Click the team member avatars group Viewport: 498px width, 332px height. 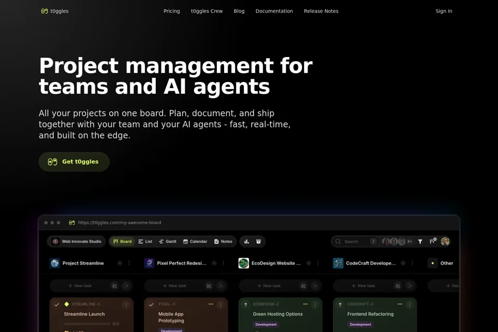(394, 241)
